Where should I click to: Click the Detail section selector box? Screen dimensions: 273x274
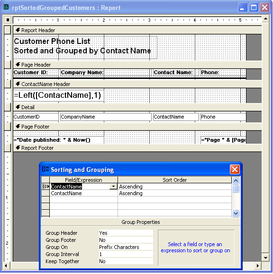pos(8,107)
